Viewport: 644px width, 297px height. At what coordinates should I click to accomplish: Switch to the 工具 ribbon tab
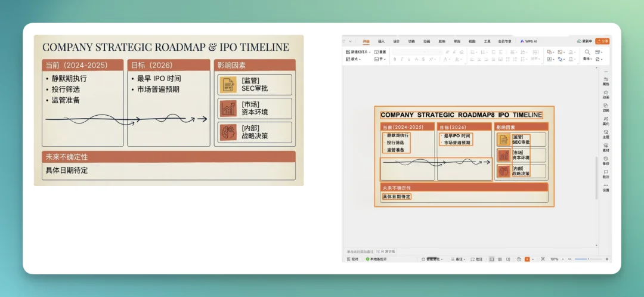pyautogui.click(x=487, y=42)
